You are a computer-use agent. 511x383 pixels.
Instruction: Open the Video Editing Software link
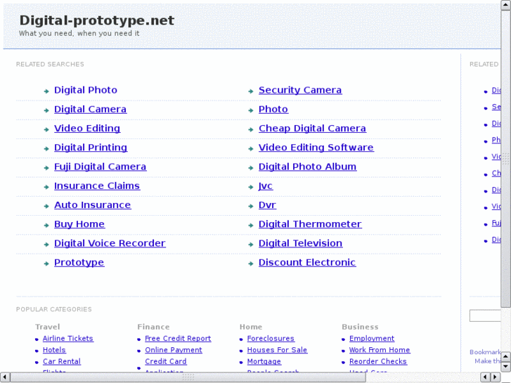pos(316,148)
